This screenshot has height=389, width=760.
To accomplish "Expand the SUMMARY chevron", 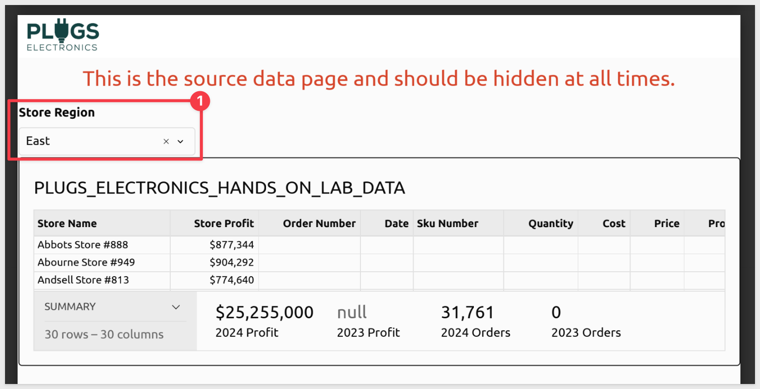I will coord(176,307).
